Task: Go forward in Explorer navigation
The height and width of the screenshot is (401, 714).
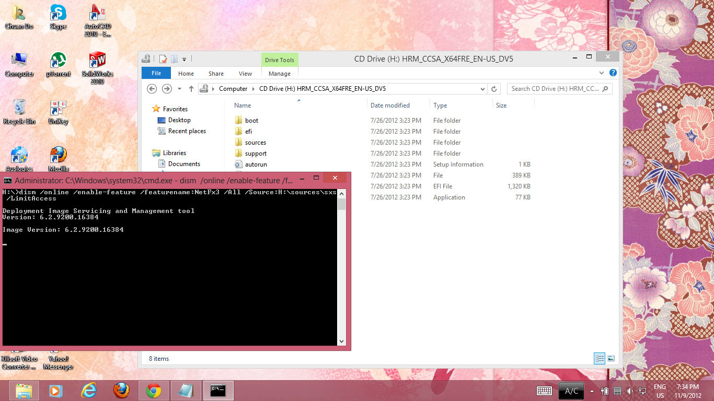Action: pyautogui.click(x=167, y=89)
